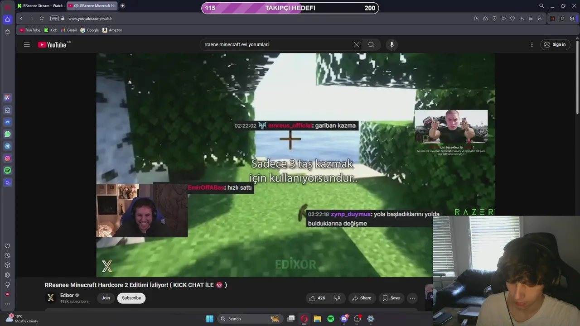Open the lightbulb tips icon in sidebar
The image size is (580, 326).
tap(7, 285)
